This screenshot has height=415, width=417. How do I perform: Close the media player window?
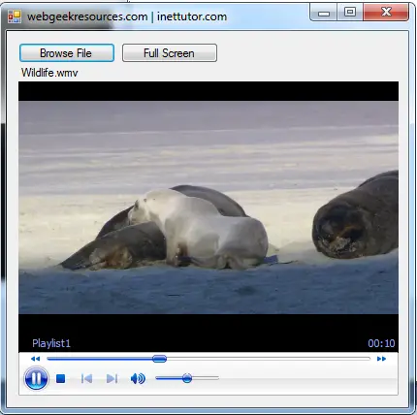tap(386, 13)
